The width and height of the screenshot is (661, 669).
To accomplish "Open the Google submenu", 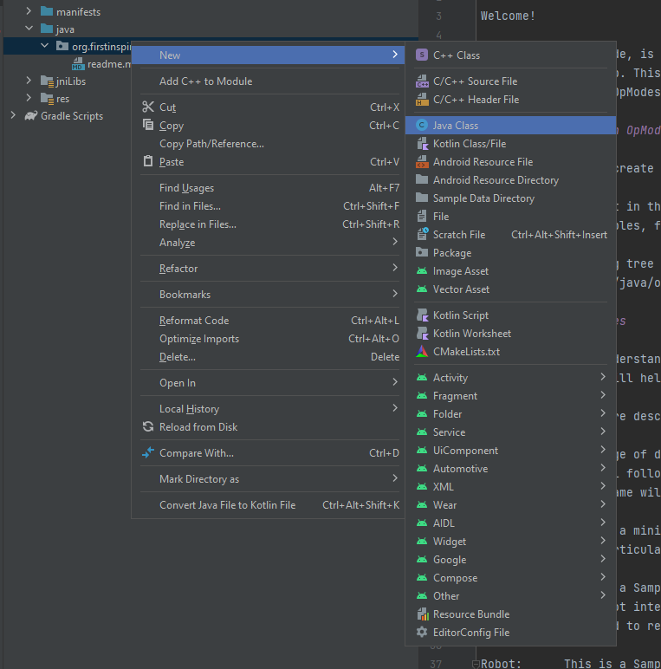I will pyautogui.click(x=510, y=559).
